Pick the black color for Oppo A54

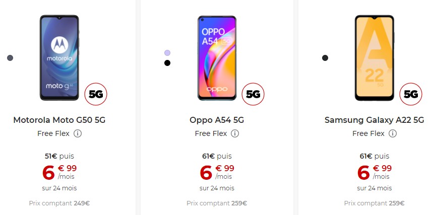(167, 63)
